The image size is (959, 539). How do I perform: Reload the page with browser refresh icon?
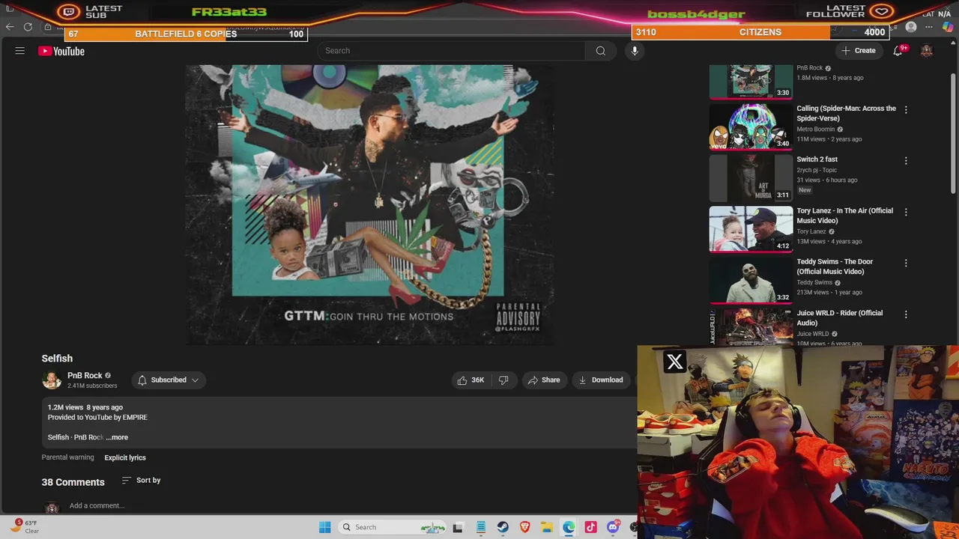click(28, 27)
